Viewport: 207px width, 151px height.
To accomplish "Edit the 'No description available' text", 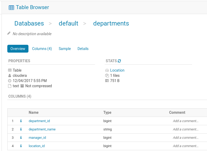I will [x=32, y=34].
